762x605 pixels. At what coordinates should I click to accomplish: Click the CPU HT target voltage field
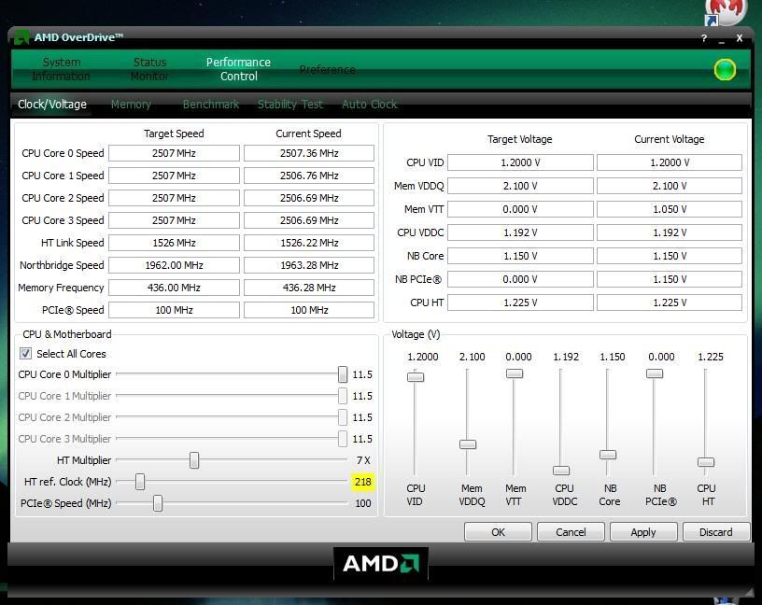click(x=520, y=302)
